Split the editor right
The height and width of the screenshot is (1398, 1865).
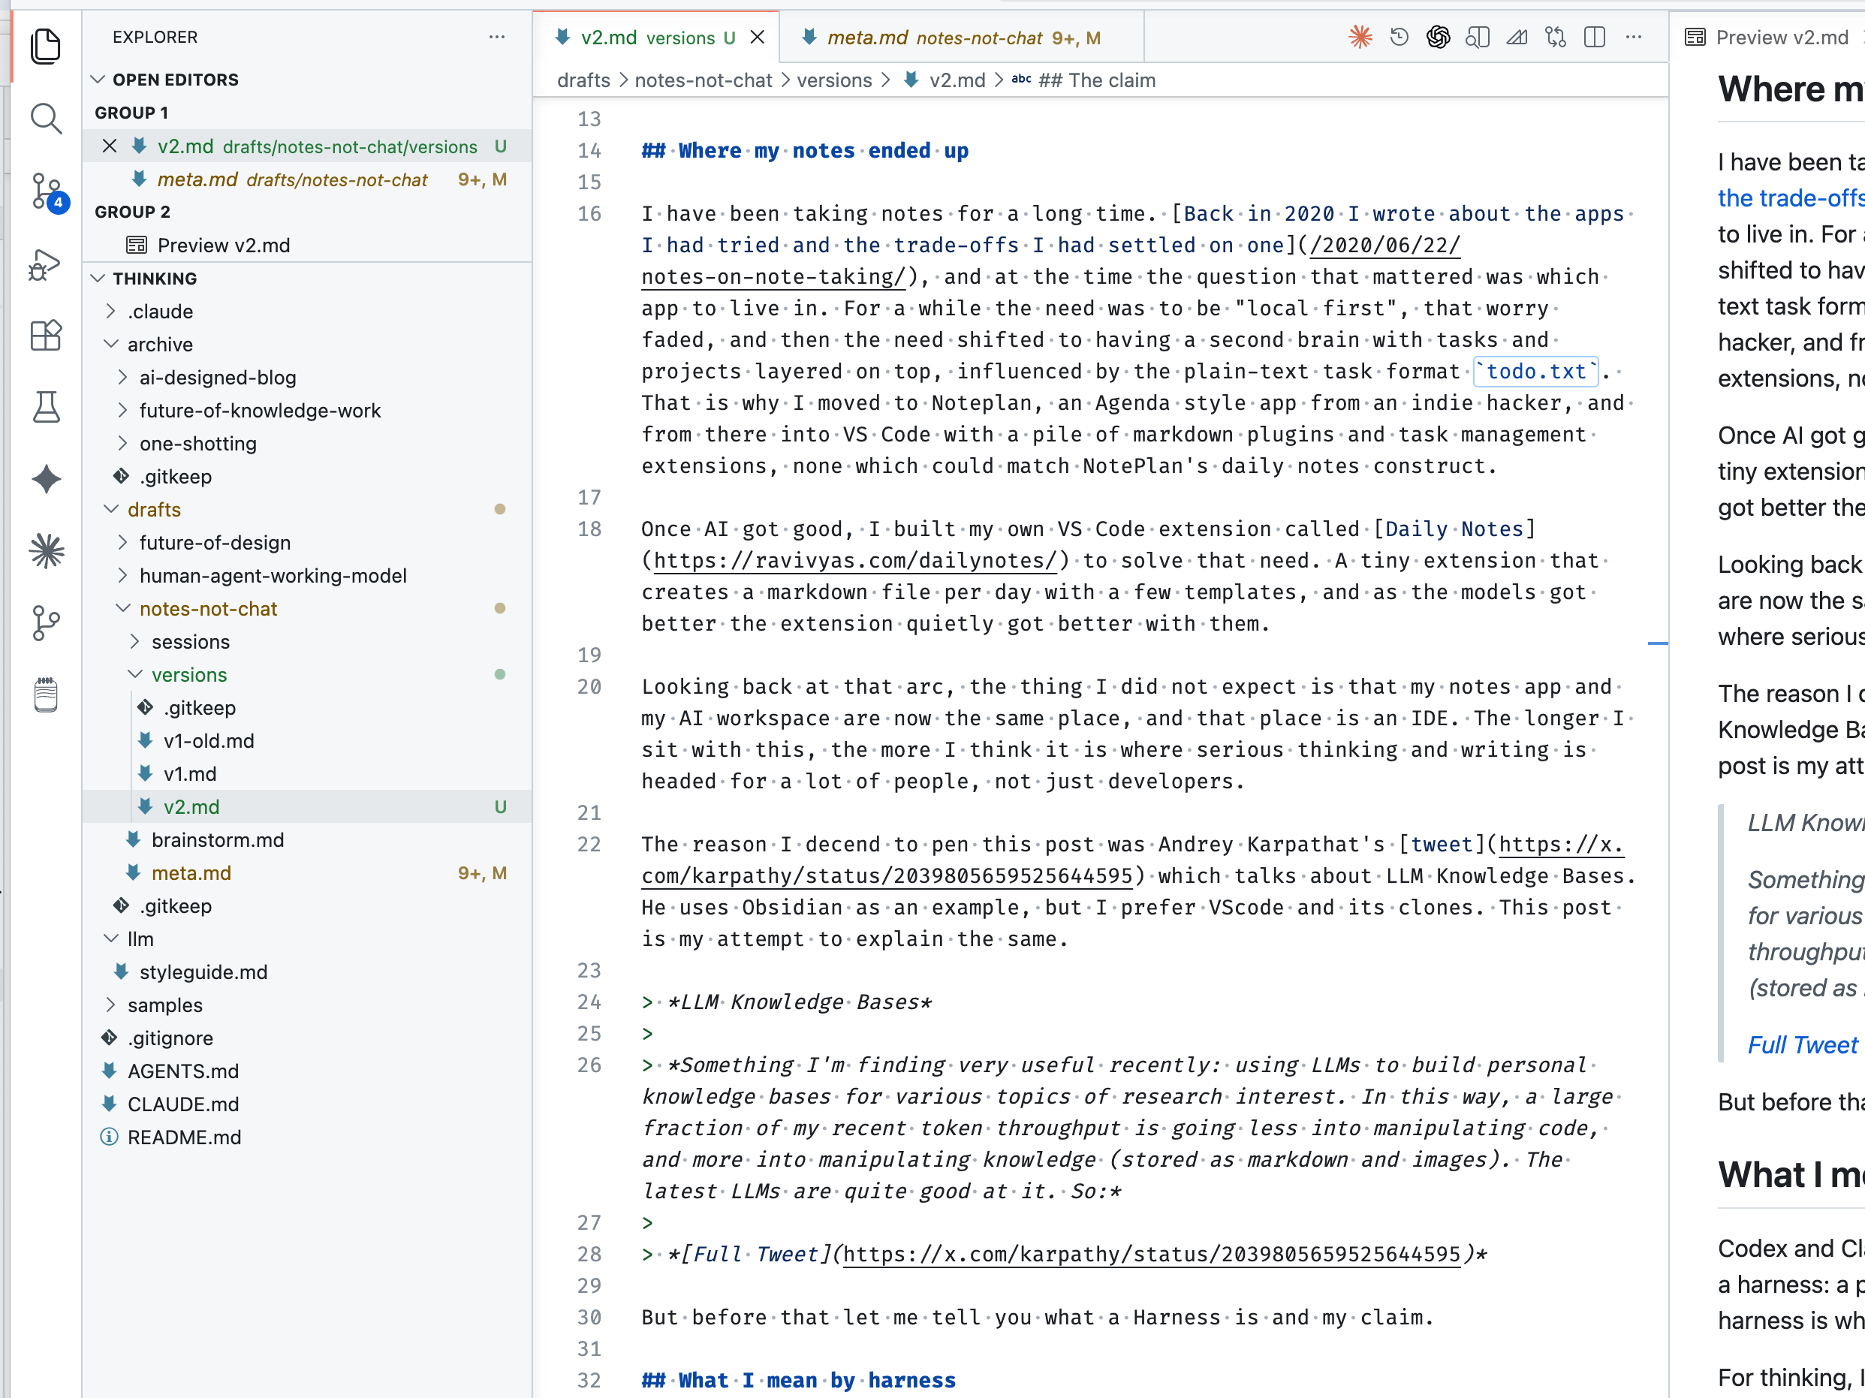click(x=1595, y=37)
